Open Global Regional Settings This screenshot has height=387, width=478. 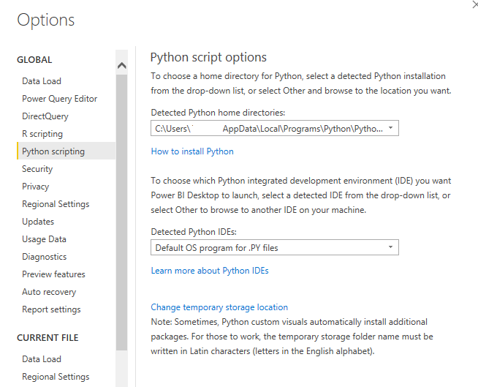pyautogui.click(x=56, y=204)
